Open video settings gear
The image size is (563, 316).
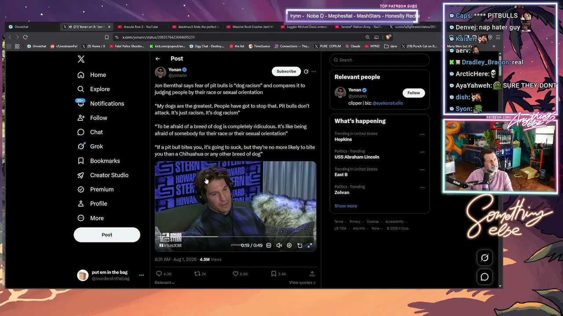tap(289, 245)
